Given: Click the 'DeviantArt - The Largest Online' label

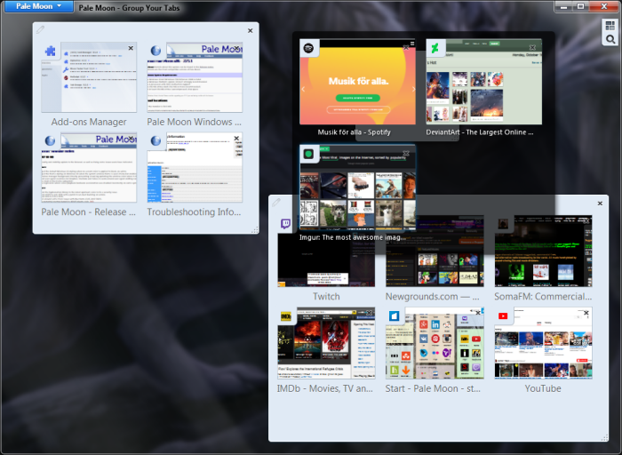Looking at the screenshot, I should coord(480,132).
